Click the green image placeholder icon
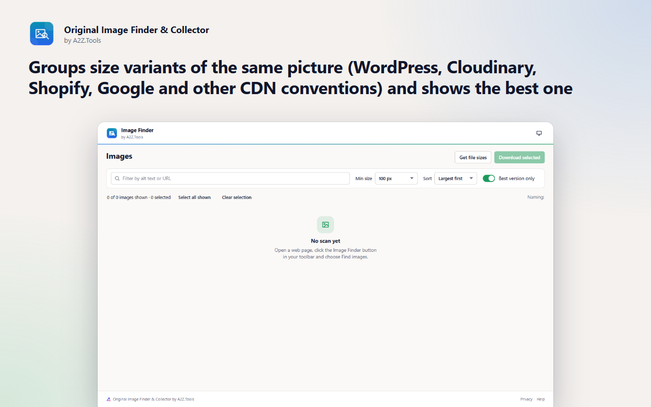This screenshot has height=407, width=651. pos(325,224)
